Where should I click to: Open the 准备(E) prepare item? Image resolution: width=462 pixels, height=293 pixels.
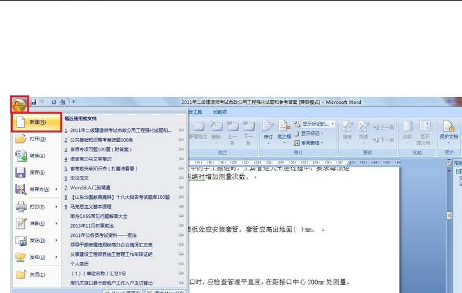37,223
